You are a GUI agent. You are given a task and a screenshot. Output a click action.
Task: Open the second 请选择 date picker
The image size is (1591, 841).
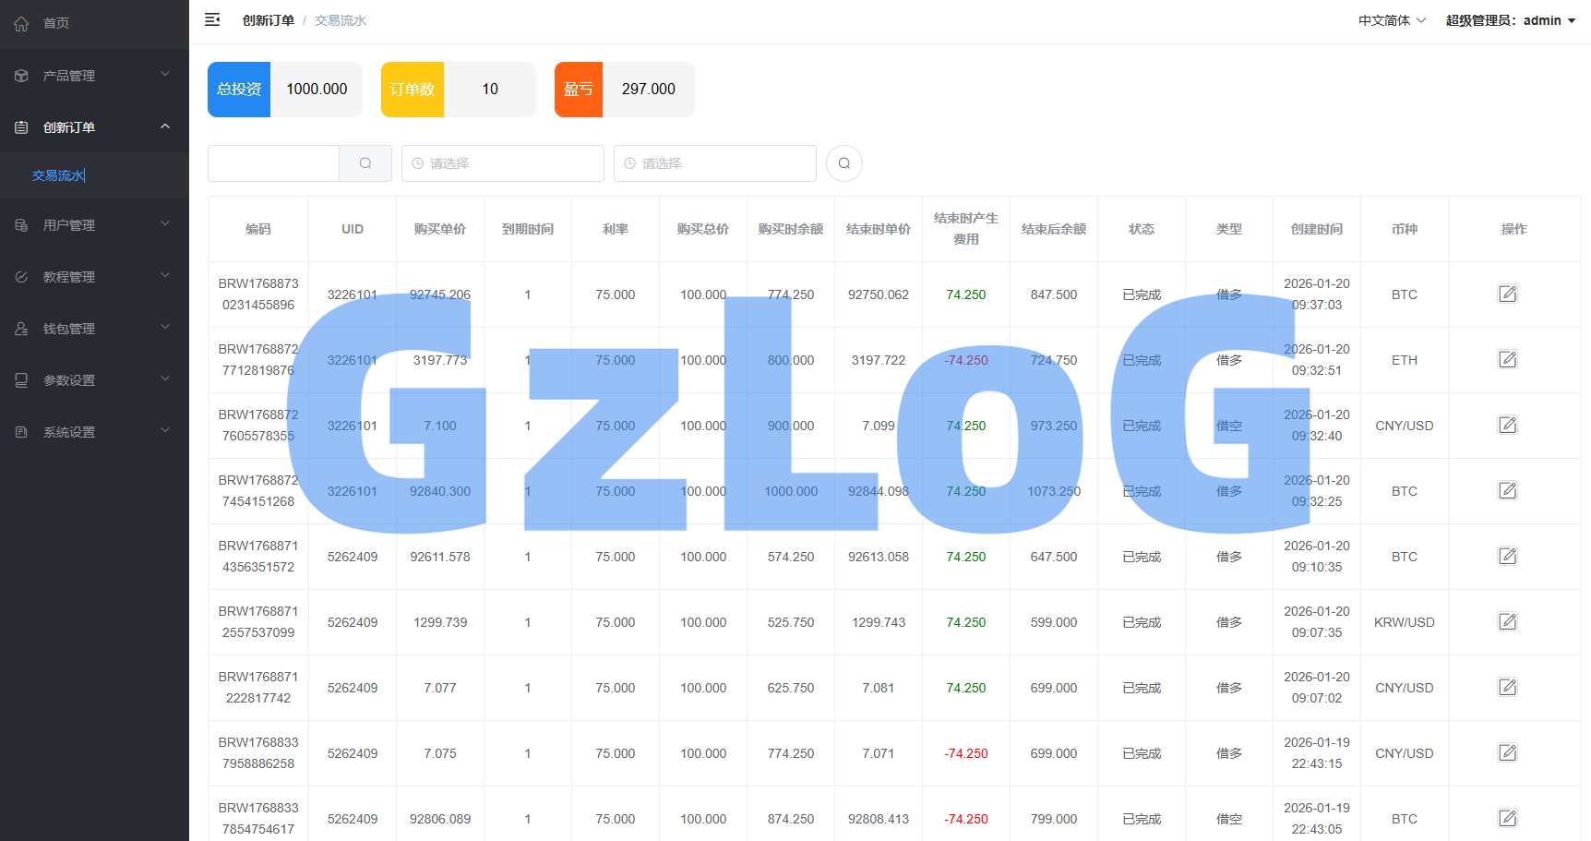tap(715, 163)
